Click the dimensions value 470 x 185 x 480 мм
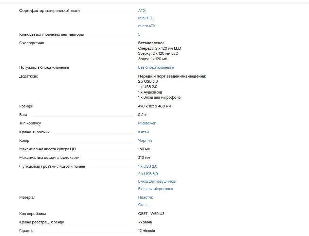Image resolution: width=309 pixels, height=236 pixels. pos(154,106)
